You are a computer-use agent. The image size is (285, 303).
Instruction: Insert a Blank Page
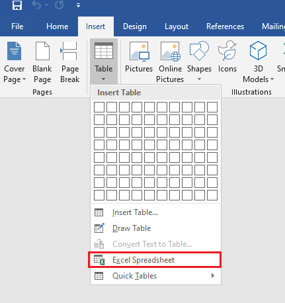[42, 62]
